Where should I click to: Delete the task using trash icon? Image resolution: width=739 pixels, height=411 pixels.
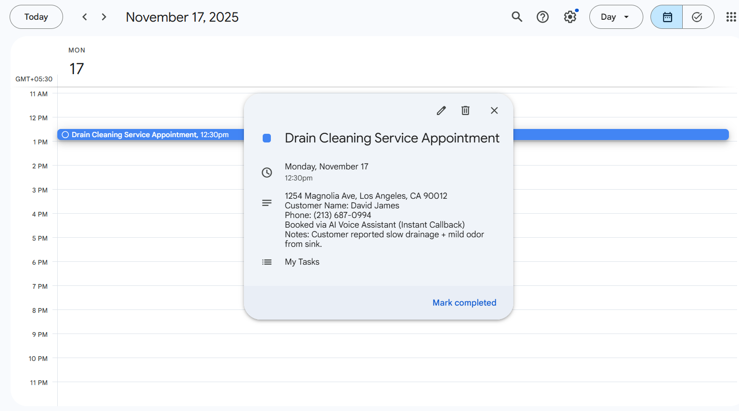(465, 111)
